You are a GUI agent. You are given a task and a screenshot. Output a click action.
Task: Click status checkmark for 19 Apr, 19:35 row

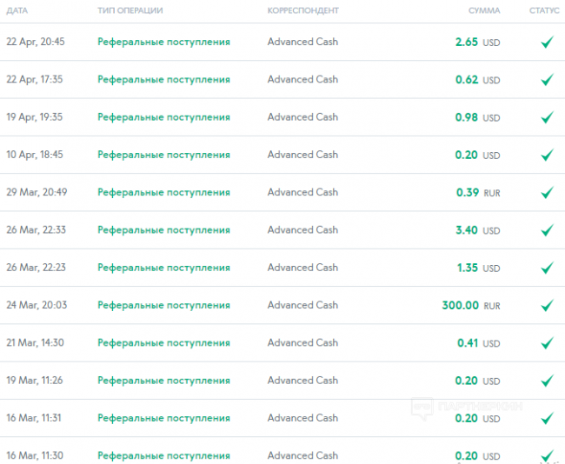(x=547, y=117)
